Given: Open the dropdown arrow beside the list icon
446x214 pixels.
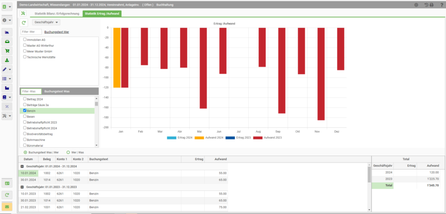Looking at the screenshot, I should (x=10, y=79).
